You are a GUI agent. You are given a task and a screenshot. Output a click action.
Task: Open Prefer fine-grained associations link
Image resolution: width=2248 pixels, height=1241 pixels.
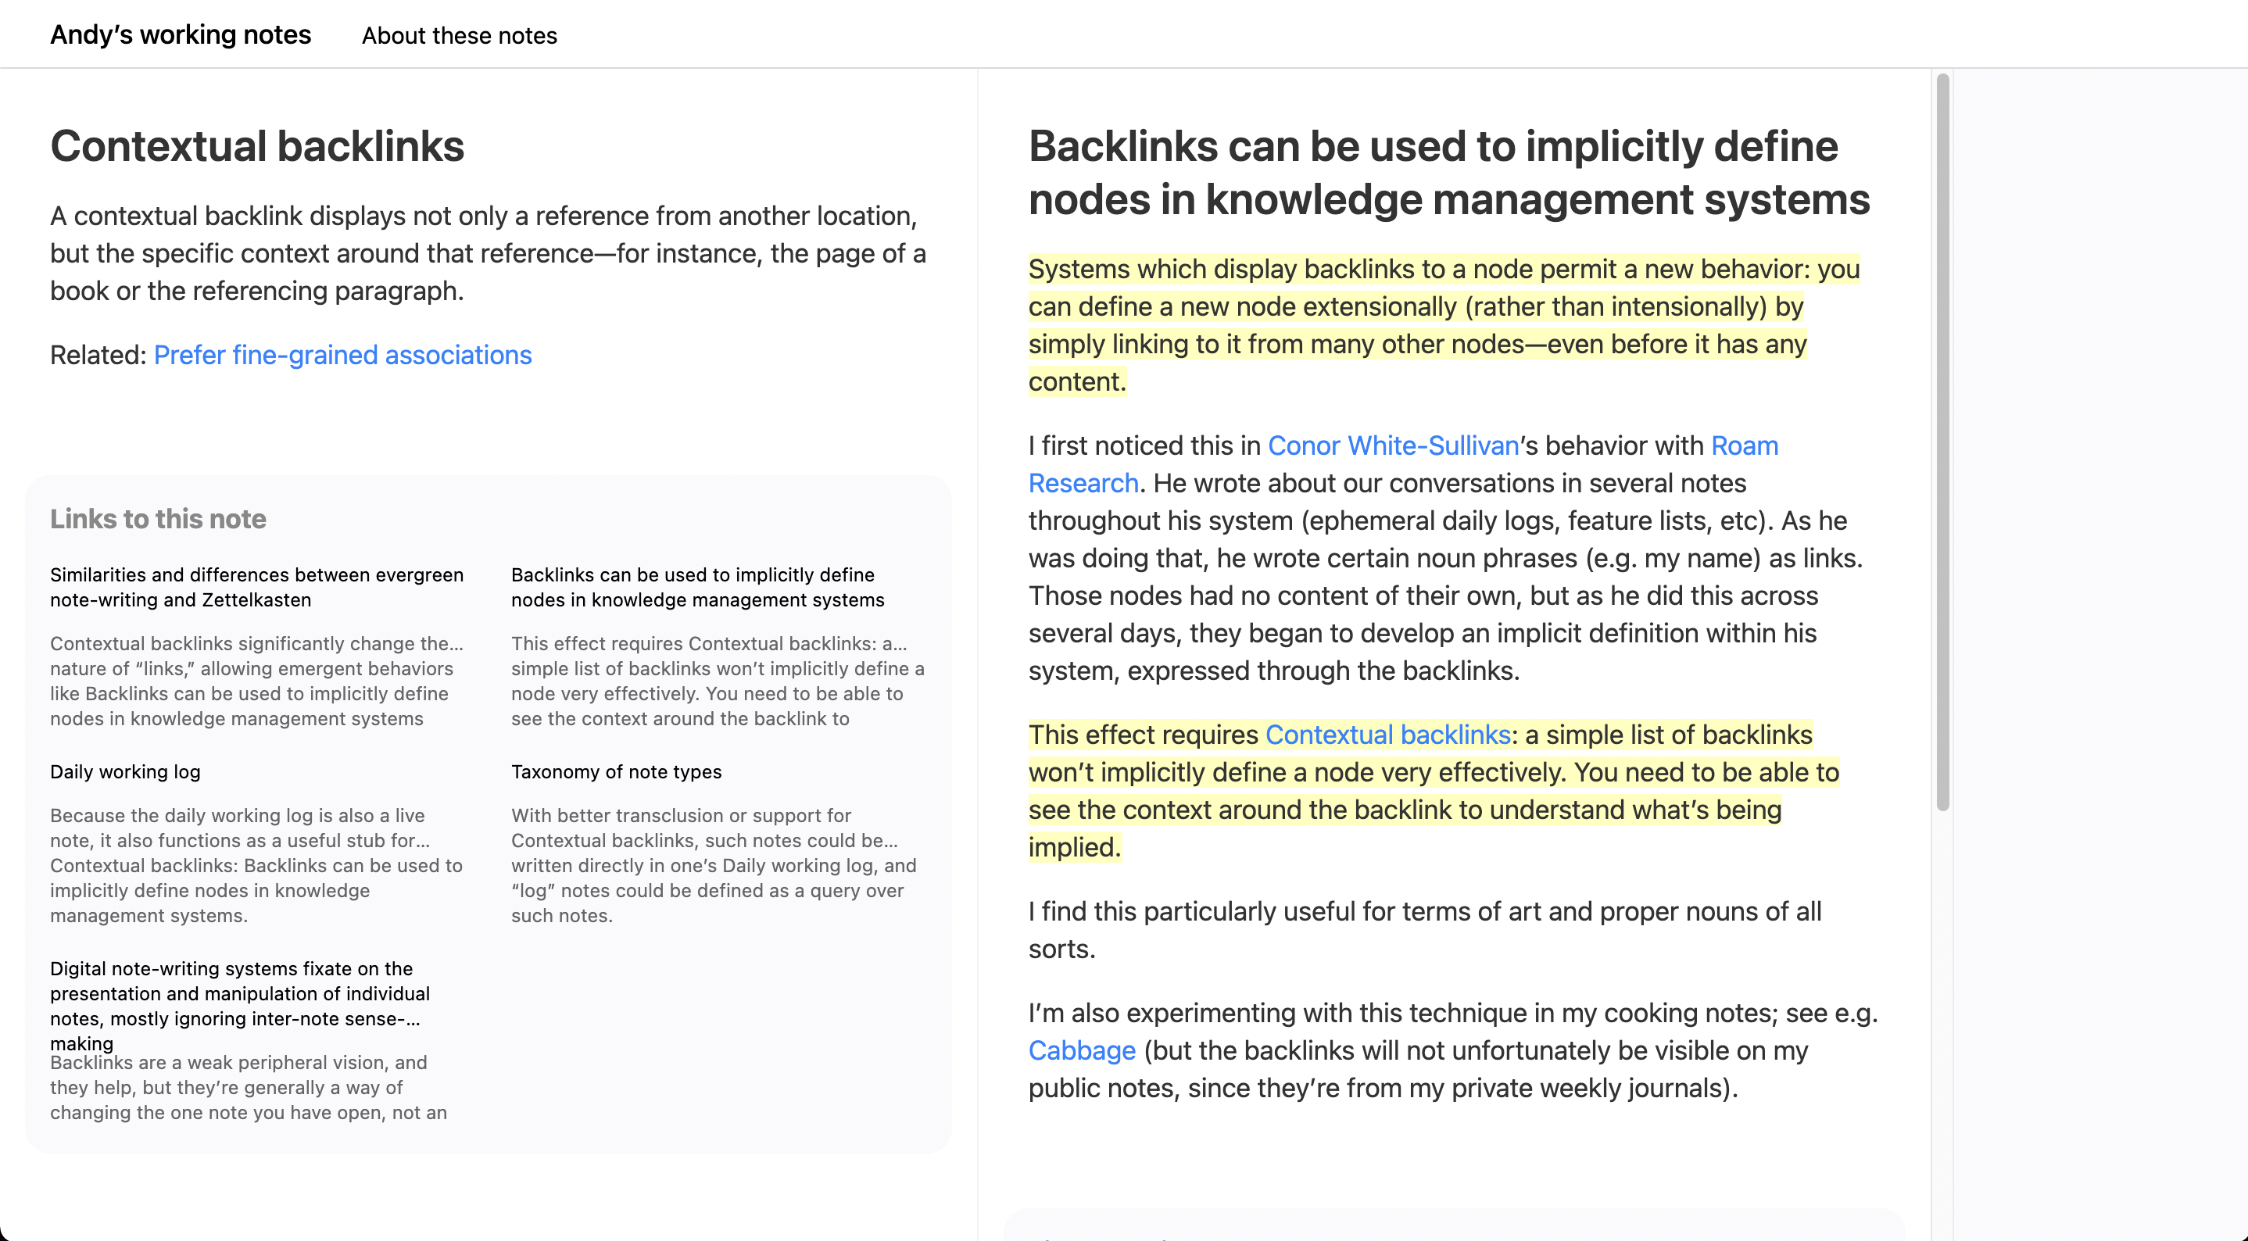point(342,356)
